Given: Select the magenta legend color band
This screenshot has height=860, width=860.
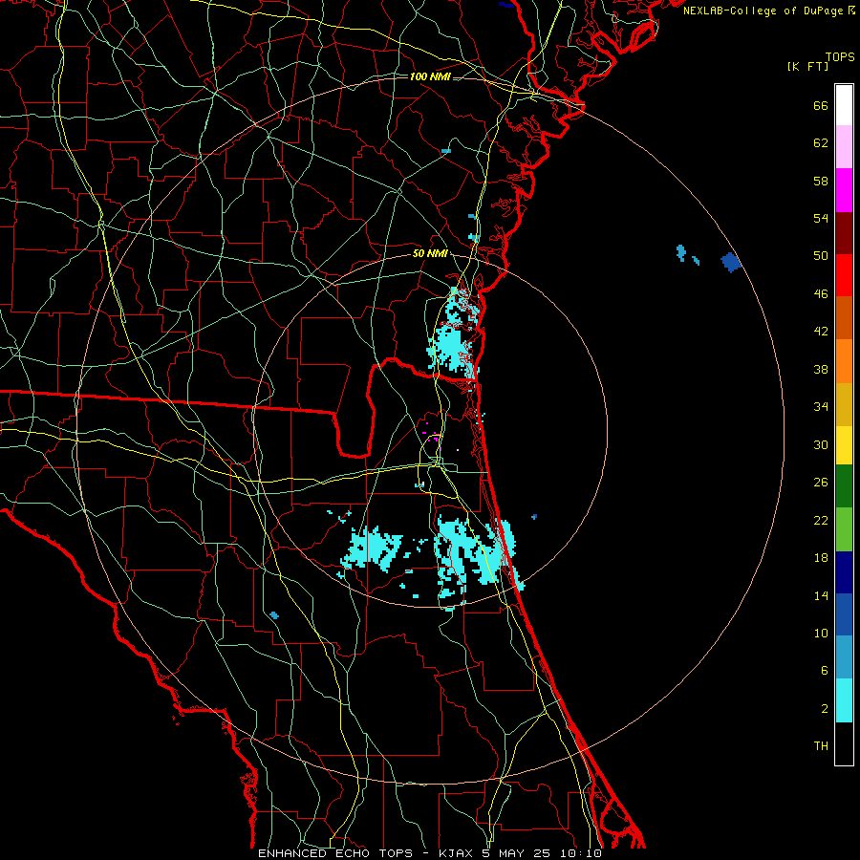Looking at the screenshot, I should 844,190.
